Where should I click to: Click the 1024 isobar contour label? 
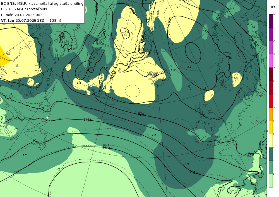106,148
